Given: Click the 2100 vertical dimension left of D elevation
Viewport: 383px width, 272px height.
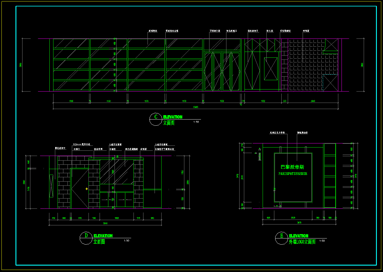Looking at the screenshot, I should (x=28, y=189).
